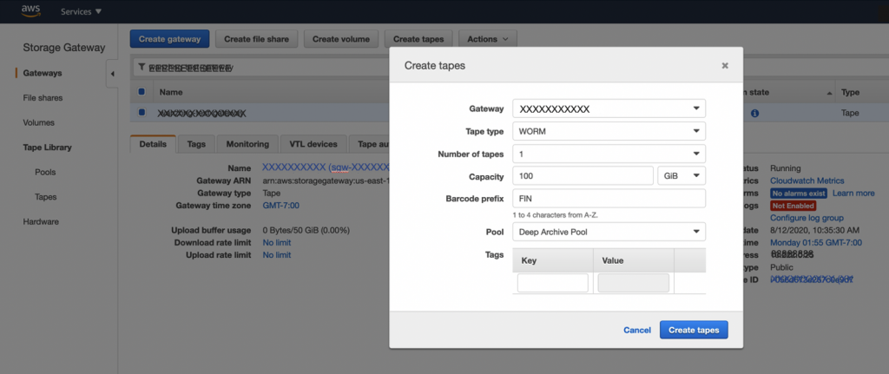The height and width of the screenshot is (374, 889).
Task: Open the Actions dropdown button
Action: (x=488, y=39)
